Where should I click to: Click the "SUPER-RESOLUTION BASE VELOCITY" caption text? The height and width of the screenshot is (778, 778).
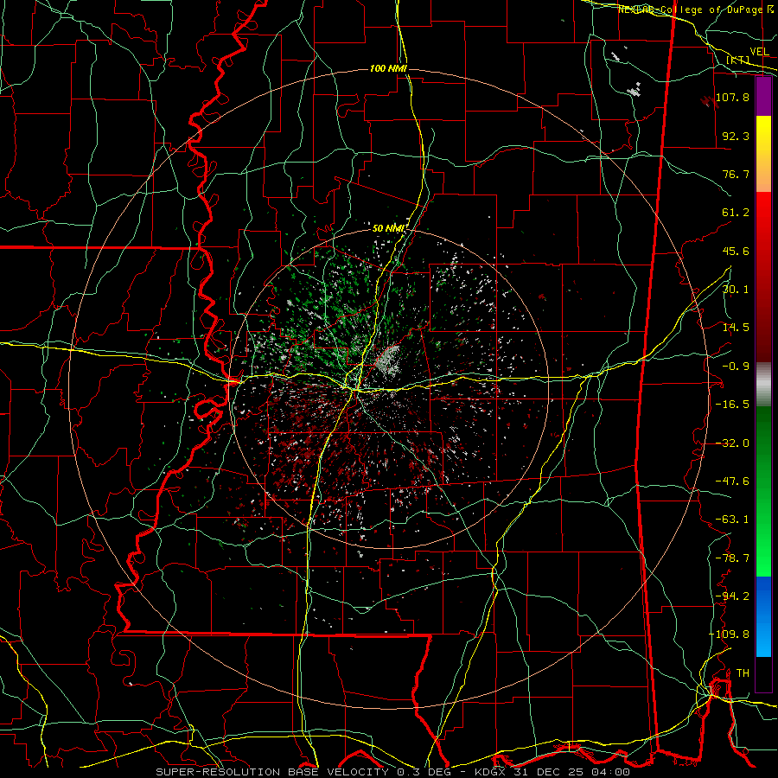(x=274, y=772)
